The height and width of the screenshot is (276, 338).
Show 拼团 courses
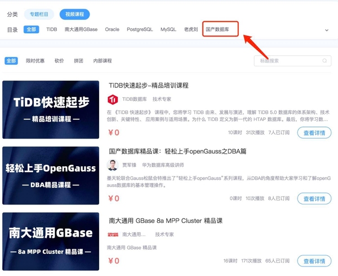[78, 61]
